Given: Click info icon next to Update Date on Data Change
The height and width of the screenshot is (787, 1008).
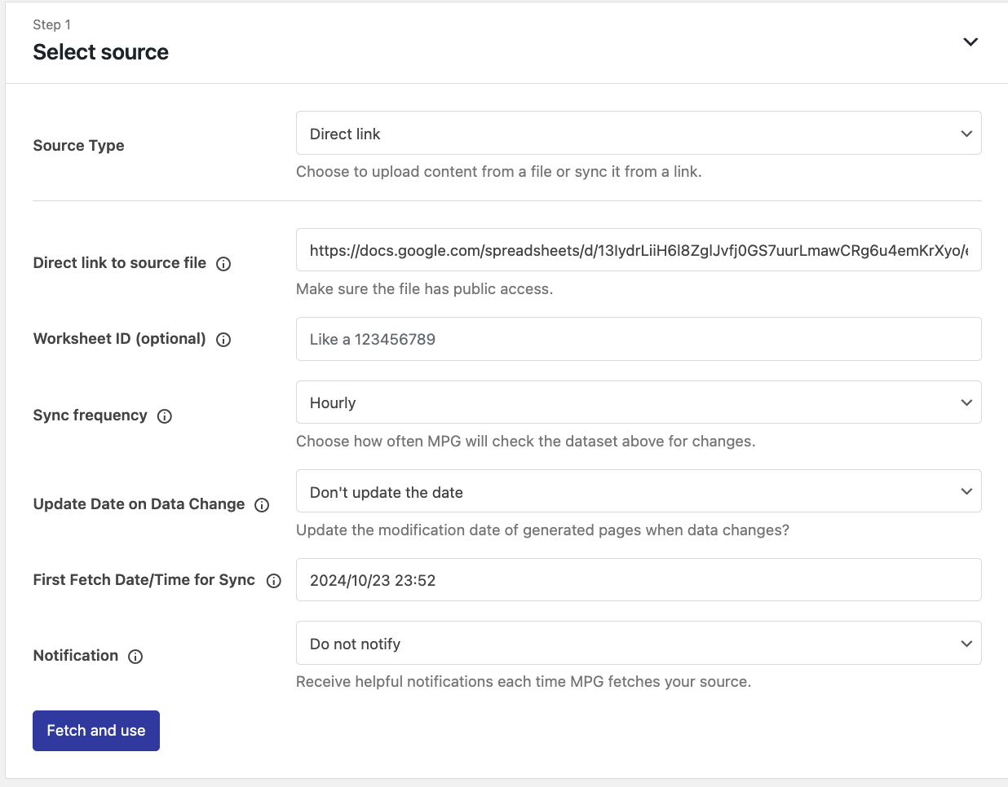Looking at the screenshot, I should pyautogui.click(x=262, y=505).
